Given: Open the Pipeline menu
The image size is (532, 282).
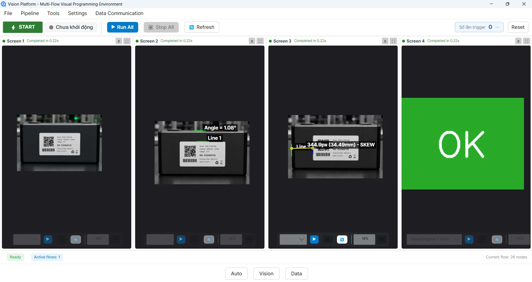Looking at the screenshot, I should tap(30, 13).
